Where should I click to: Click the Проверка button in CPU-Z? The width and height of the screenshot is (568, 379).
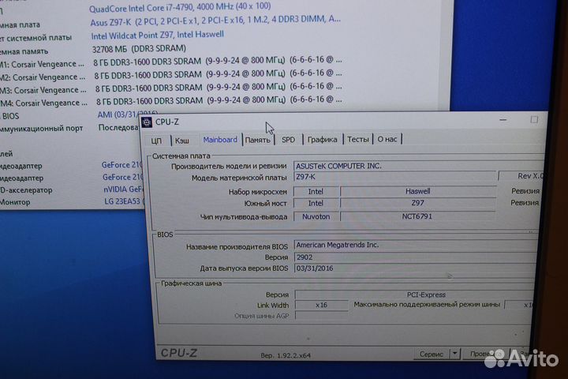click(485, 354)
